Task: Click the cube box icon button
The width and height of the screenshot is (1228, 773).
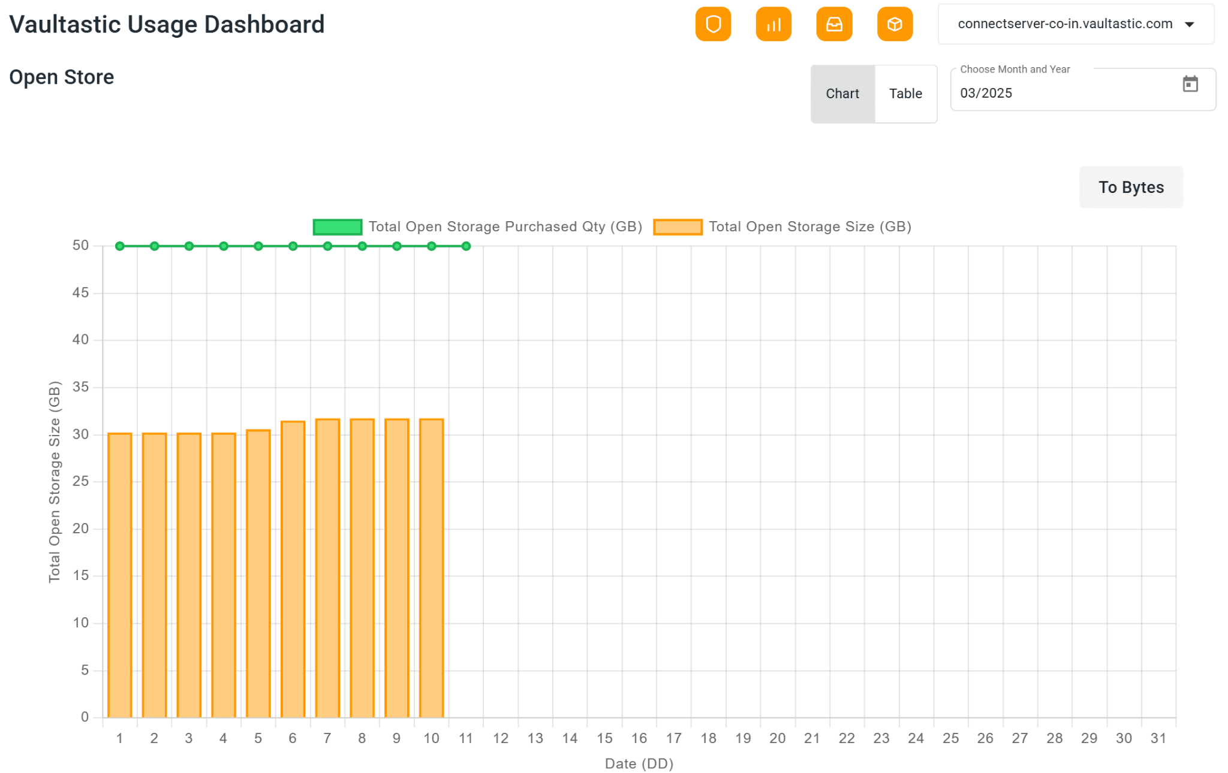Action: point(895,24)
